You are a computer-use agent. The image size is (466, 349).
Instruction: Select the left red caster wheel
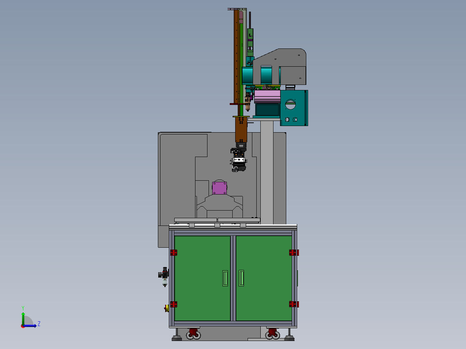(x=193, y=334)
